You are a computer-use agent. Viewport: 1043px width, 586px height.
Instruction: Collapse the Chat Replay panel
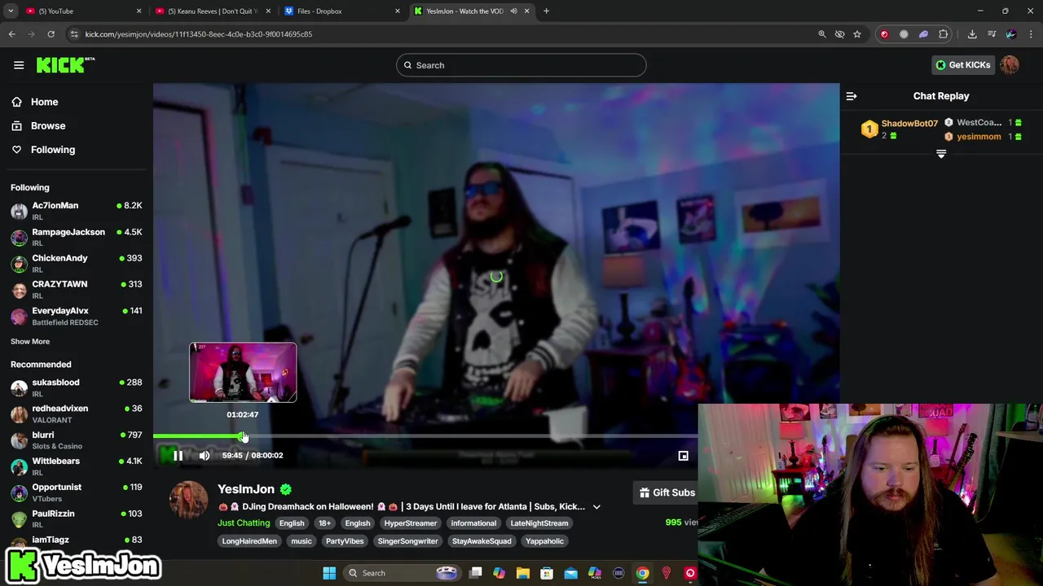[x=852, y=96]
